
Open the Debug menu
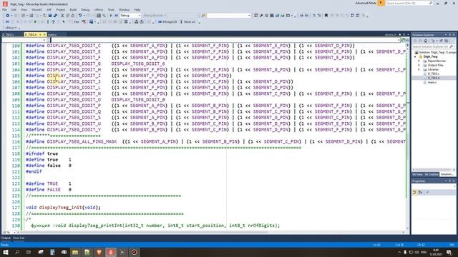pyautogui.click(x=85, y=9)
